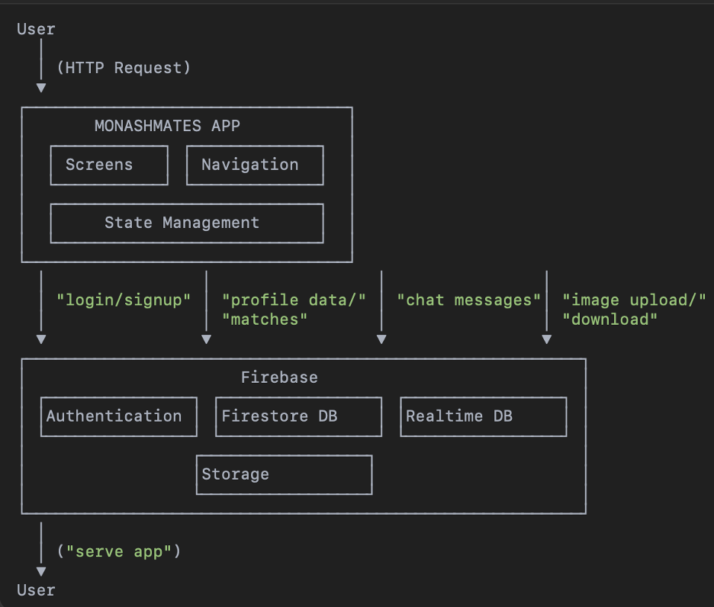The height and width of the screenshot is (607, 714).
Task: Select the Navigation box
Action: [255, 165]
